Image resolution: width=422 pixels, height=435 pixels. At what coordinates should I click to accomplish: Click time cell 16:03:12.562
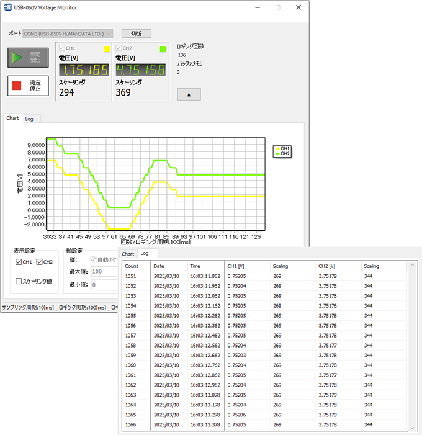(x=205, y=346)
